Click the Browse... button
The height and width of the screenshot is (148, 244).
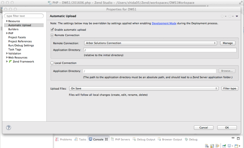point(227,71)
